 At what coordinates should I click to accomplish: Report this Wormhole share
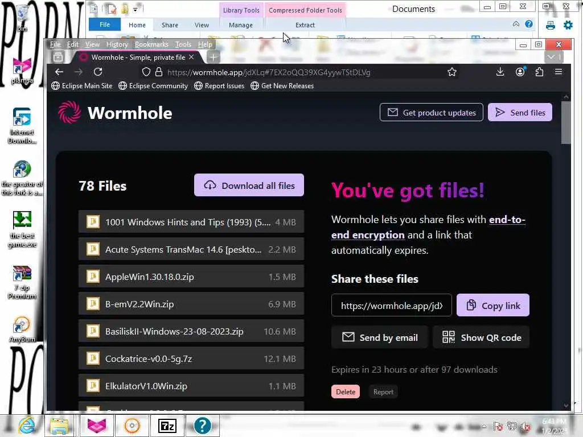[383, 391]
